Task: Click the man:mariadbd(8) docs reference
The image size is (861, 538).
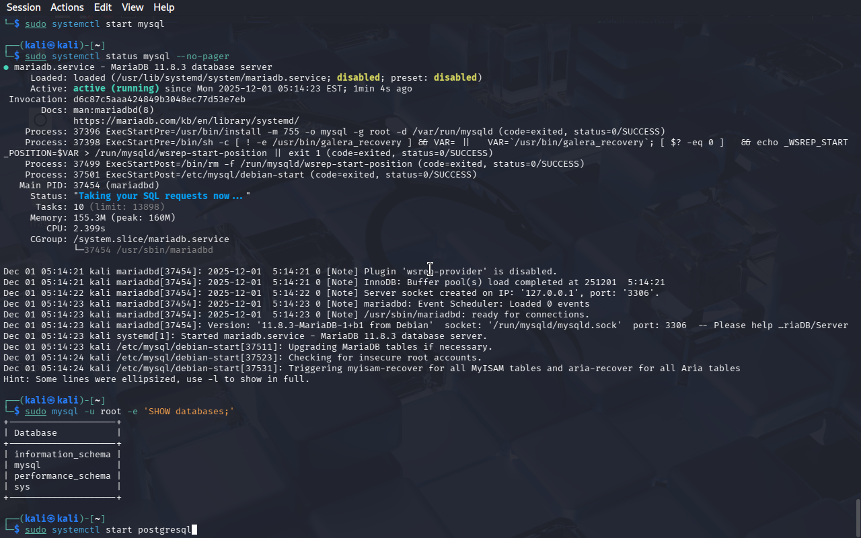Action: pos(113,110)
